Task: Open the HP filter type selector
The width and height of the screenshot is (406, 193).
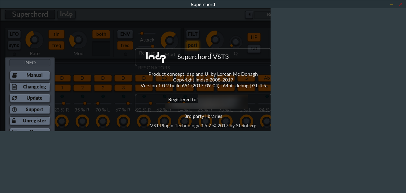Action: coord(254,37)
